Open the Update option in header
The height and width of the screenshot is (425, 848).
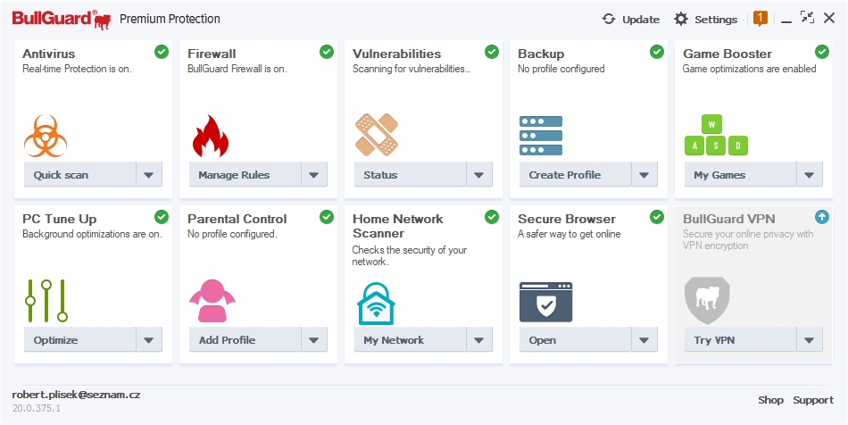click(x=631, y=19)
